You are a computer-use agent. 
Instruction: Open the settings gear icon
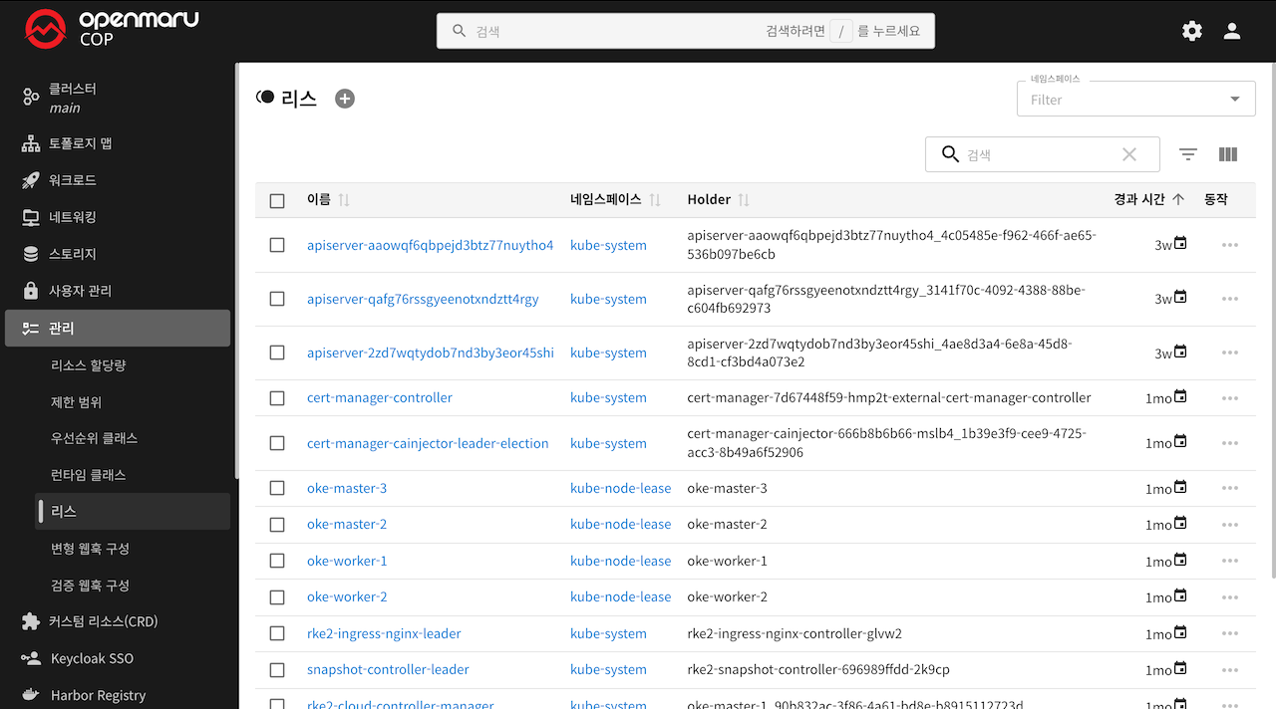[x=1192, y=31]
